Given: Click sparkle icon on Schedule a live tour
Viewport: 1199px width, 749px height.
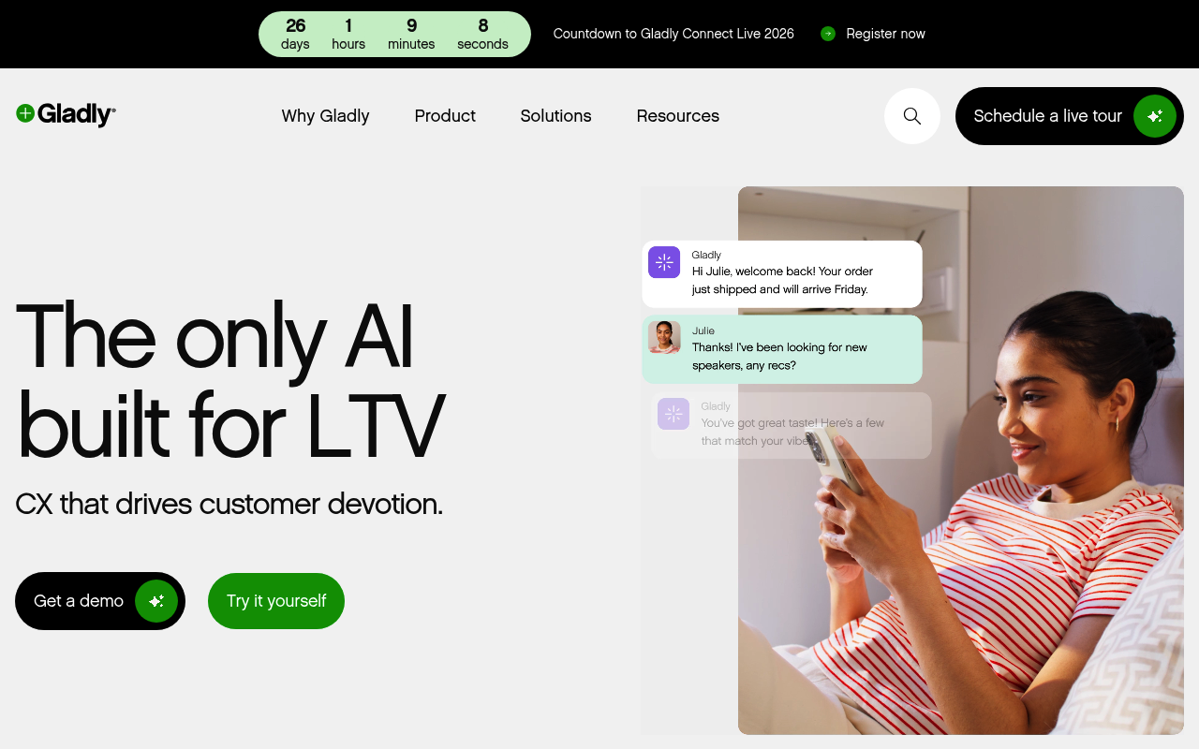Looking at the screenshot, I should [x=1155, y=116].
